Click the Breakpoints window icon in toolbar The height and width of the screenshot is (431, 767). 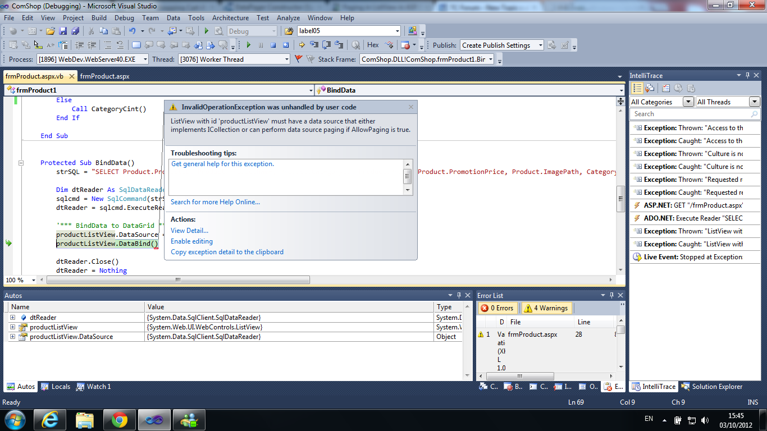(405, 45)
